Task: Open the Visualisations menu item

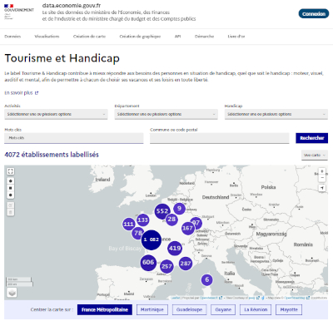Action: pyautogui.click(x=47, y=37)
